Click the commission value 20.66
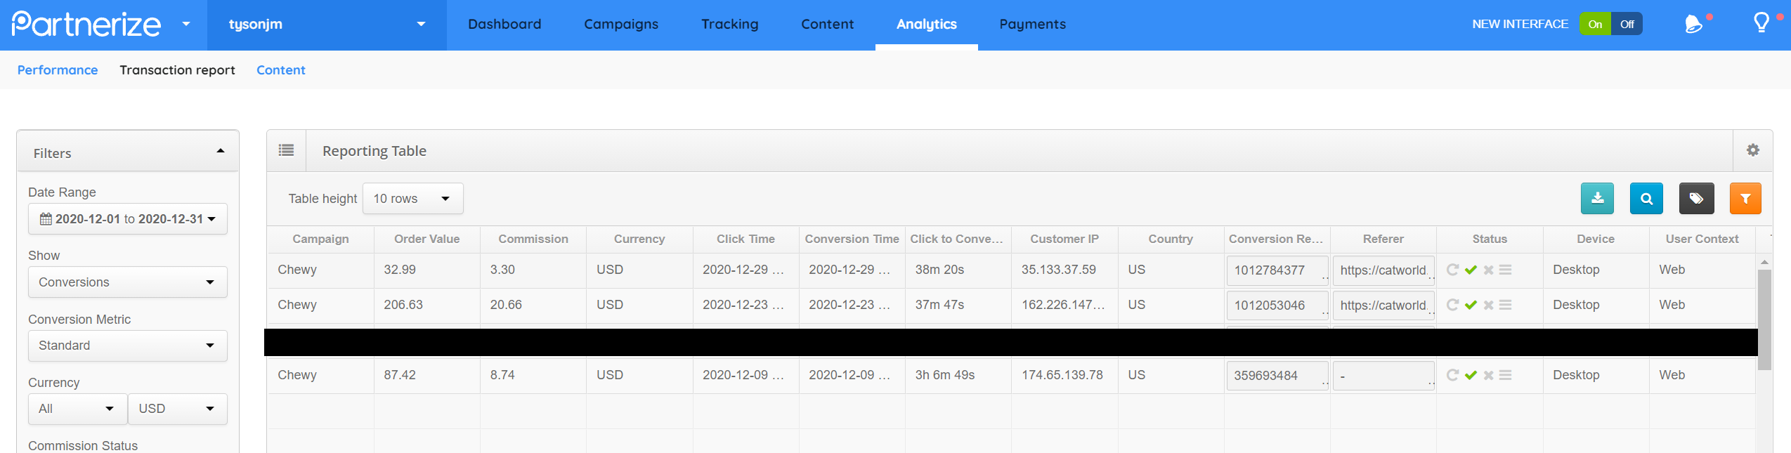 (x=506, y=305)
